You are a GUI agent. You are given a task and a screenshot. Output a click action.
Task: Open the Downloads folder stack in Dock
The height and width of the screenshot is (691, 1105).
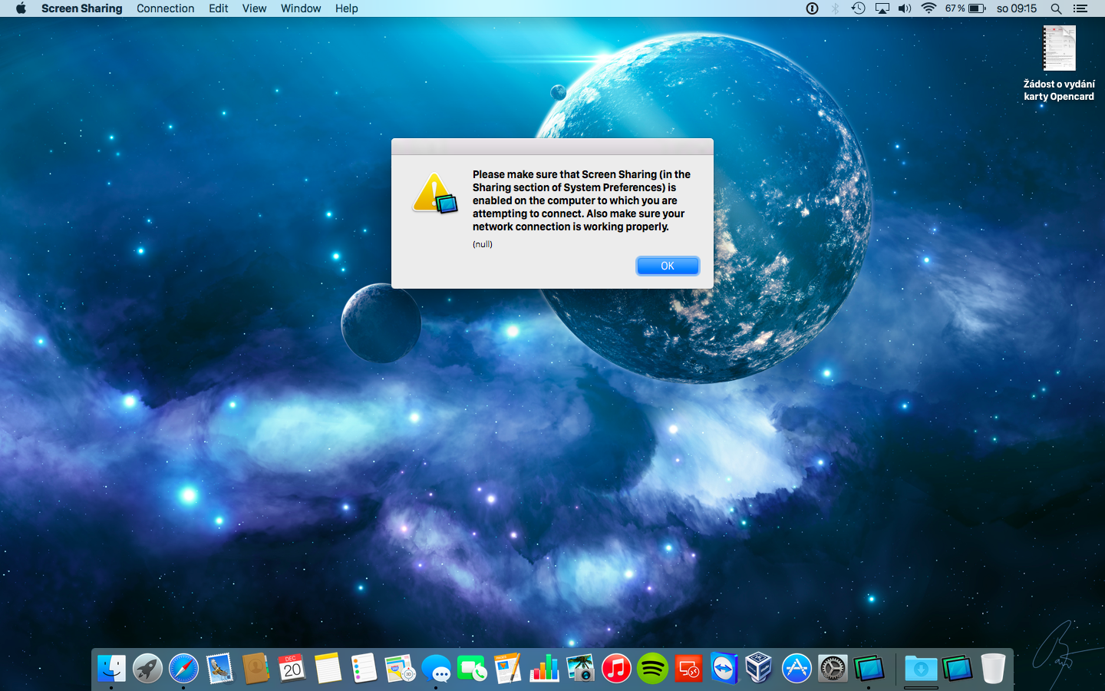click(921, 669)
